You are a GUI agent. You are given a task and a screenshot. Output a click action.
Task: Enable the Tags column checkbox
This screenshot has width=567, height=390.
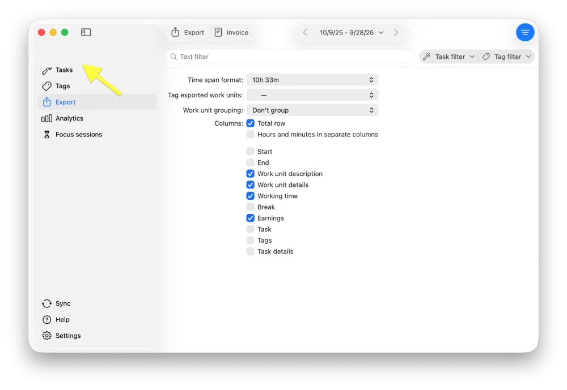point(250,241)
